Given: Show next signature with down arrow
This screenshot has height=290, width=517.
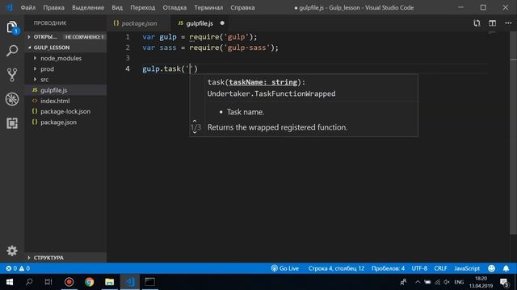Looking at the screenshot, I should pyautogui.click(x=195, y=132).
